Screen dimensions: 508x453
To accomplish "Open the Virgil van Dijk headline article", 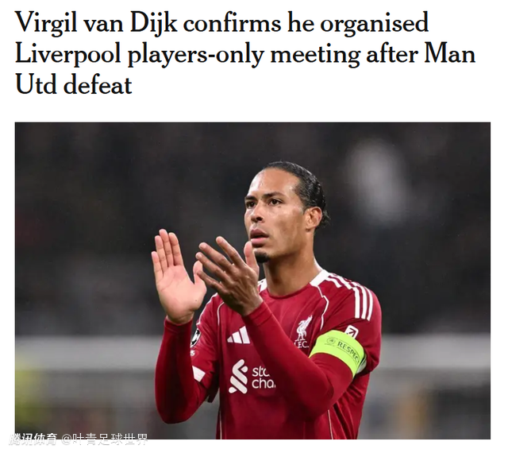I will coord(245,53).
